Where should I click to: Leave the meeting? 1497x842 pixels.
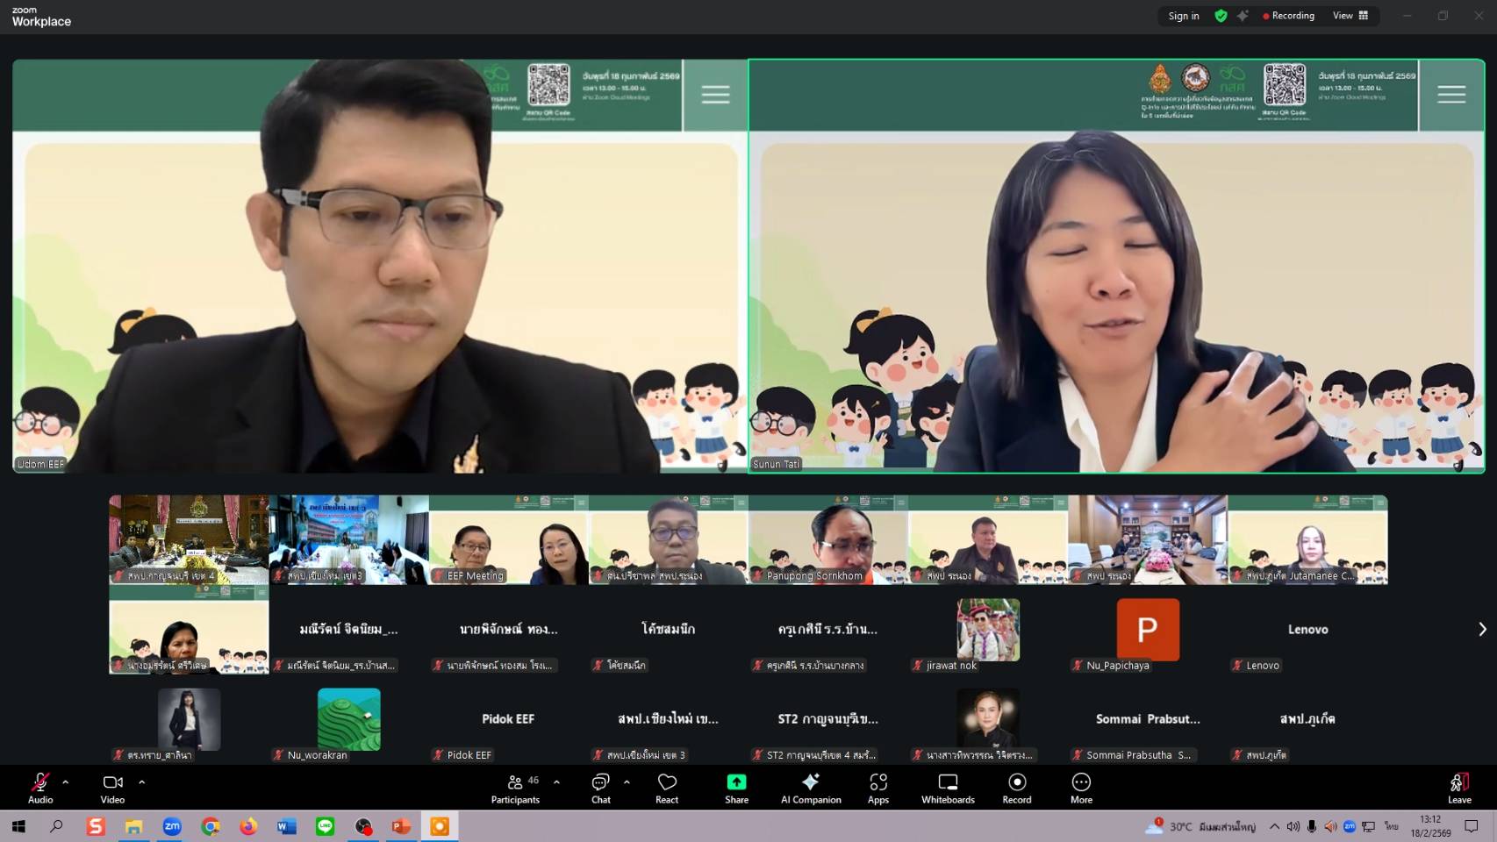click(1459, 788)
